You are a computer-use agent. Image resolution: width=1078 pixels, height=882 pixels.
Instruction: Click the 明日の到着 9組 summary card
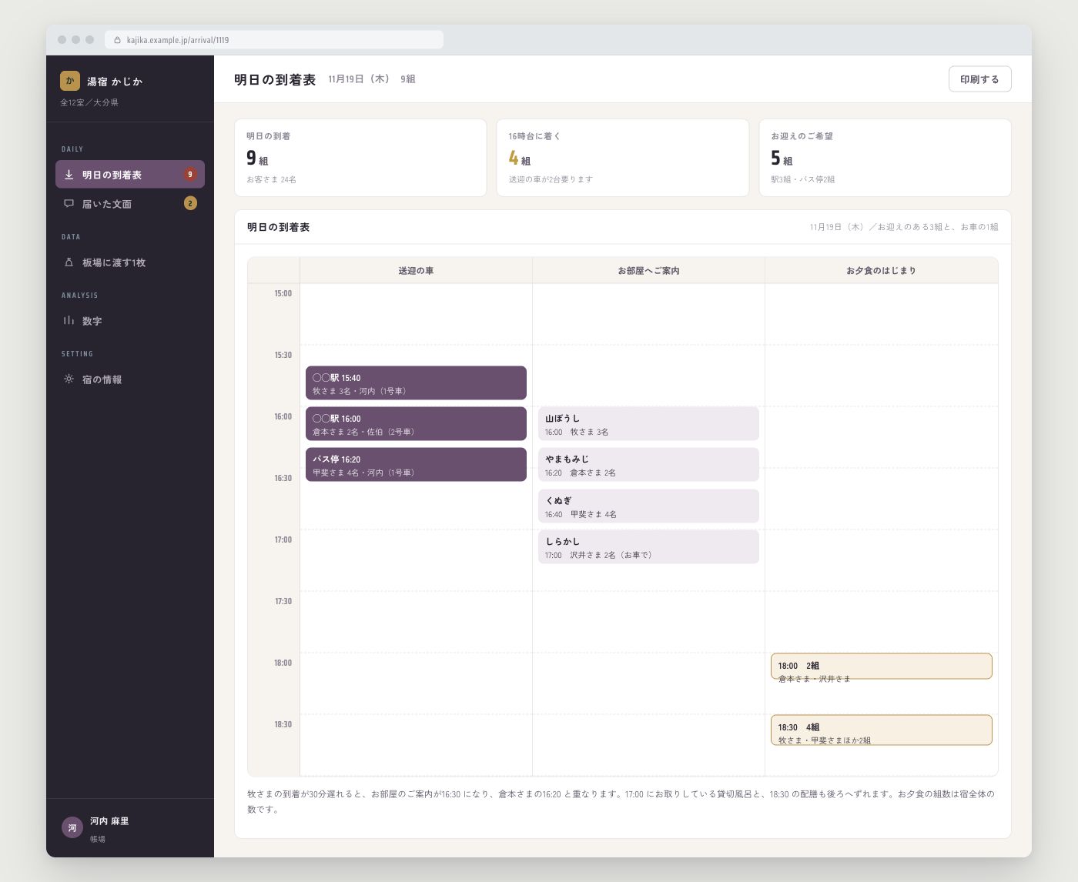click(x=360, y=158)
